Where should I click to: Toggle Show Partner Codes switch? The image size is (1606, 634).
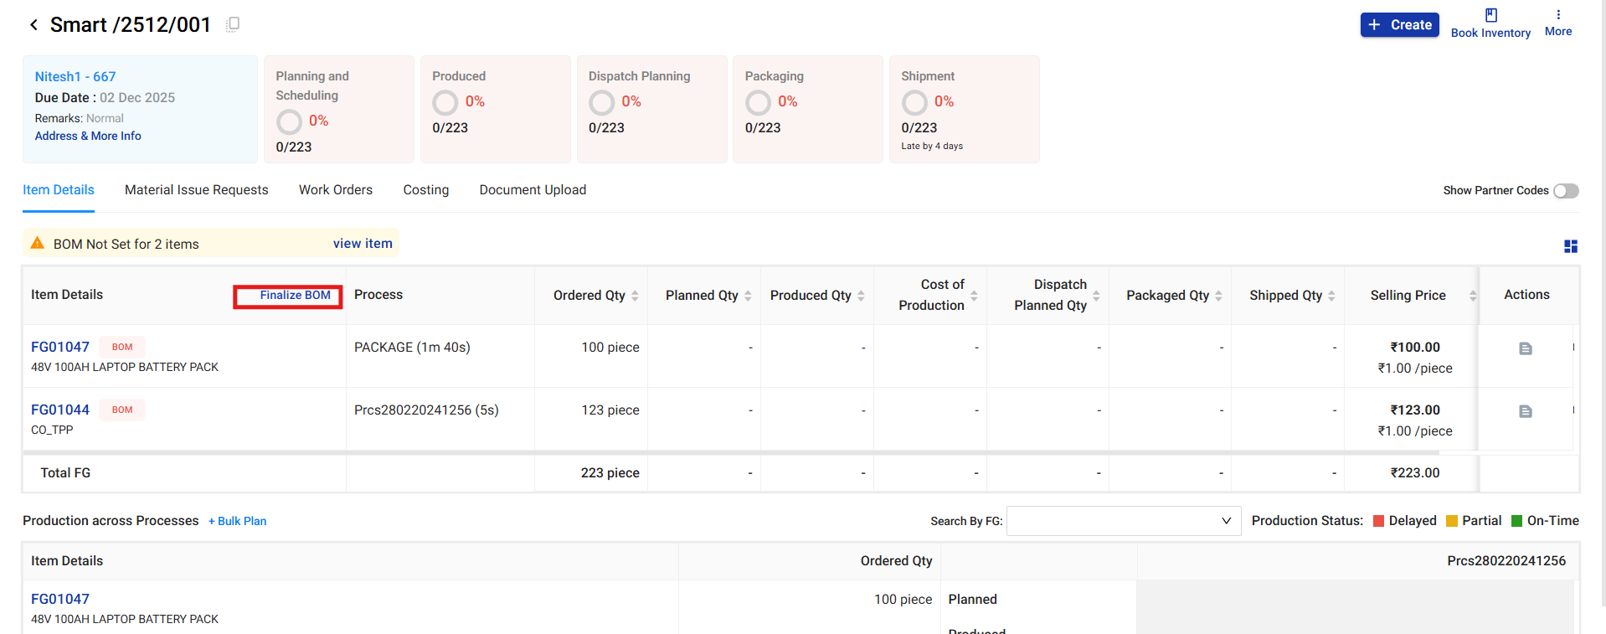tap(1565, 191)
